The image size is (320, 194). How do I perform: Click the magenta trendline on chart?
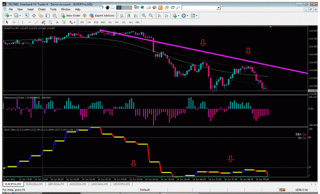[204, 52]
